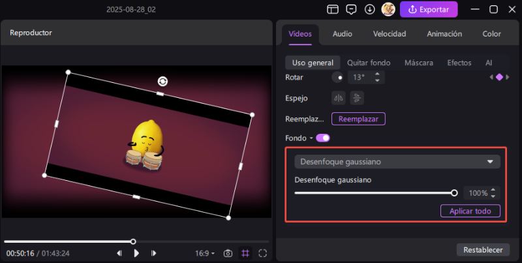This screenshot has width=522, height=263.
Task: Open the user profile avatar
Action: pyautogui.click(x=388, y=10)
